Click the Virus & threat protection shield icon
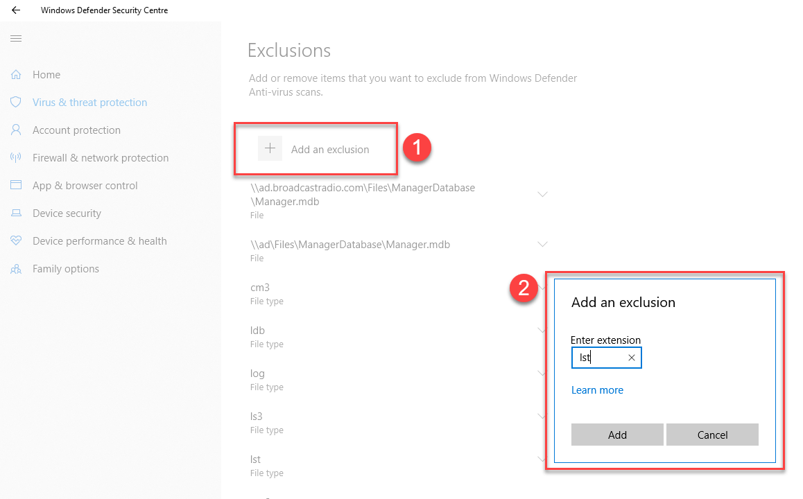The width and height of the screenshot is (803, 499). coord(16,103)
